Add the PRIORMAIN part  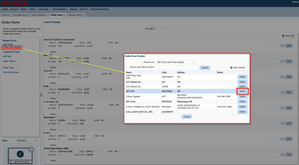tap(289, 92)
